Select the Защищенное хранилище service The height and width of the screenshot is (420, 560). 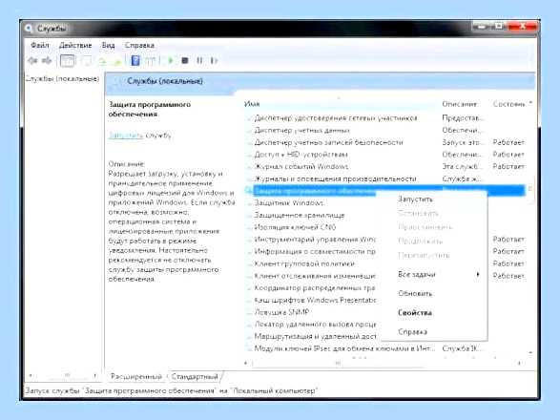click(300, 215)
